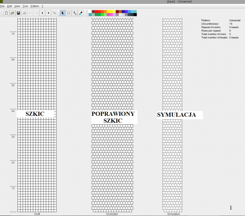Image resolution: width=245 pixels, height=216 pixels.
Task: Select the pencil pointer tool
Action: 62,13
